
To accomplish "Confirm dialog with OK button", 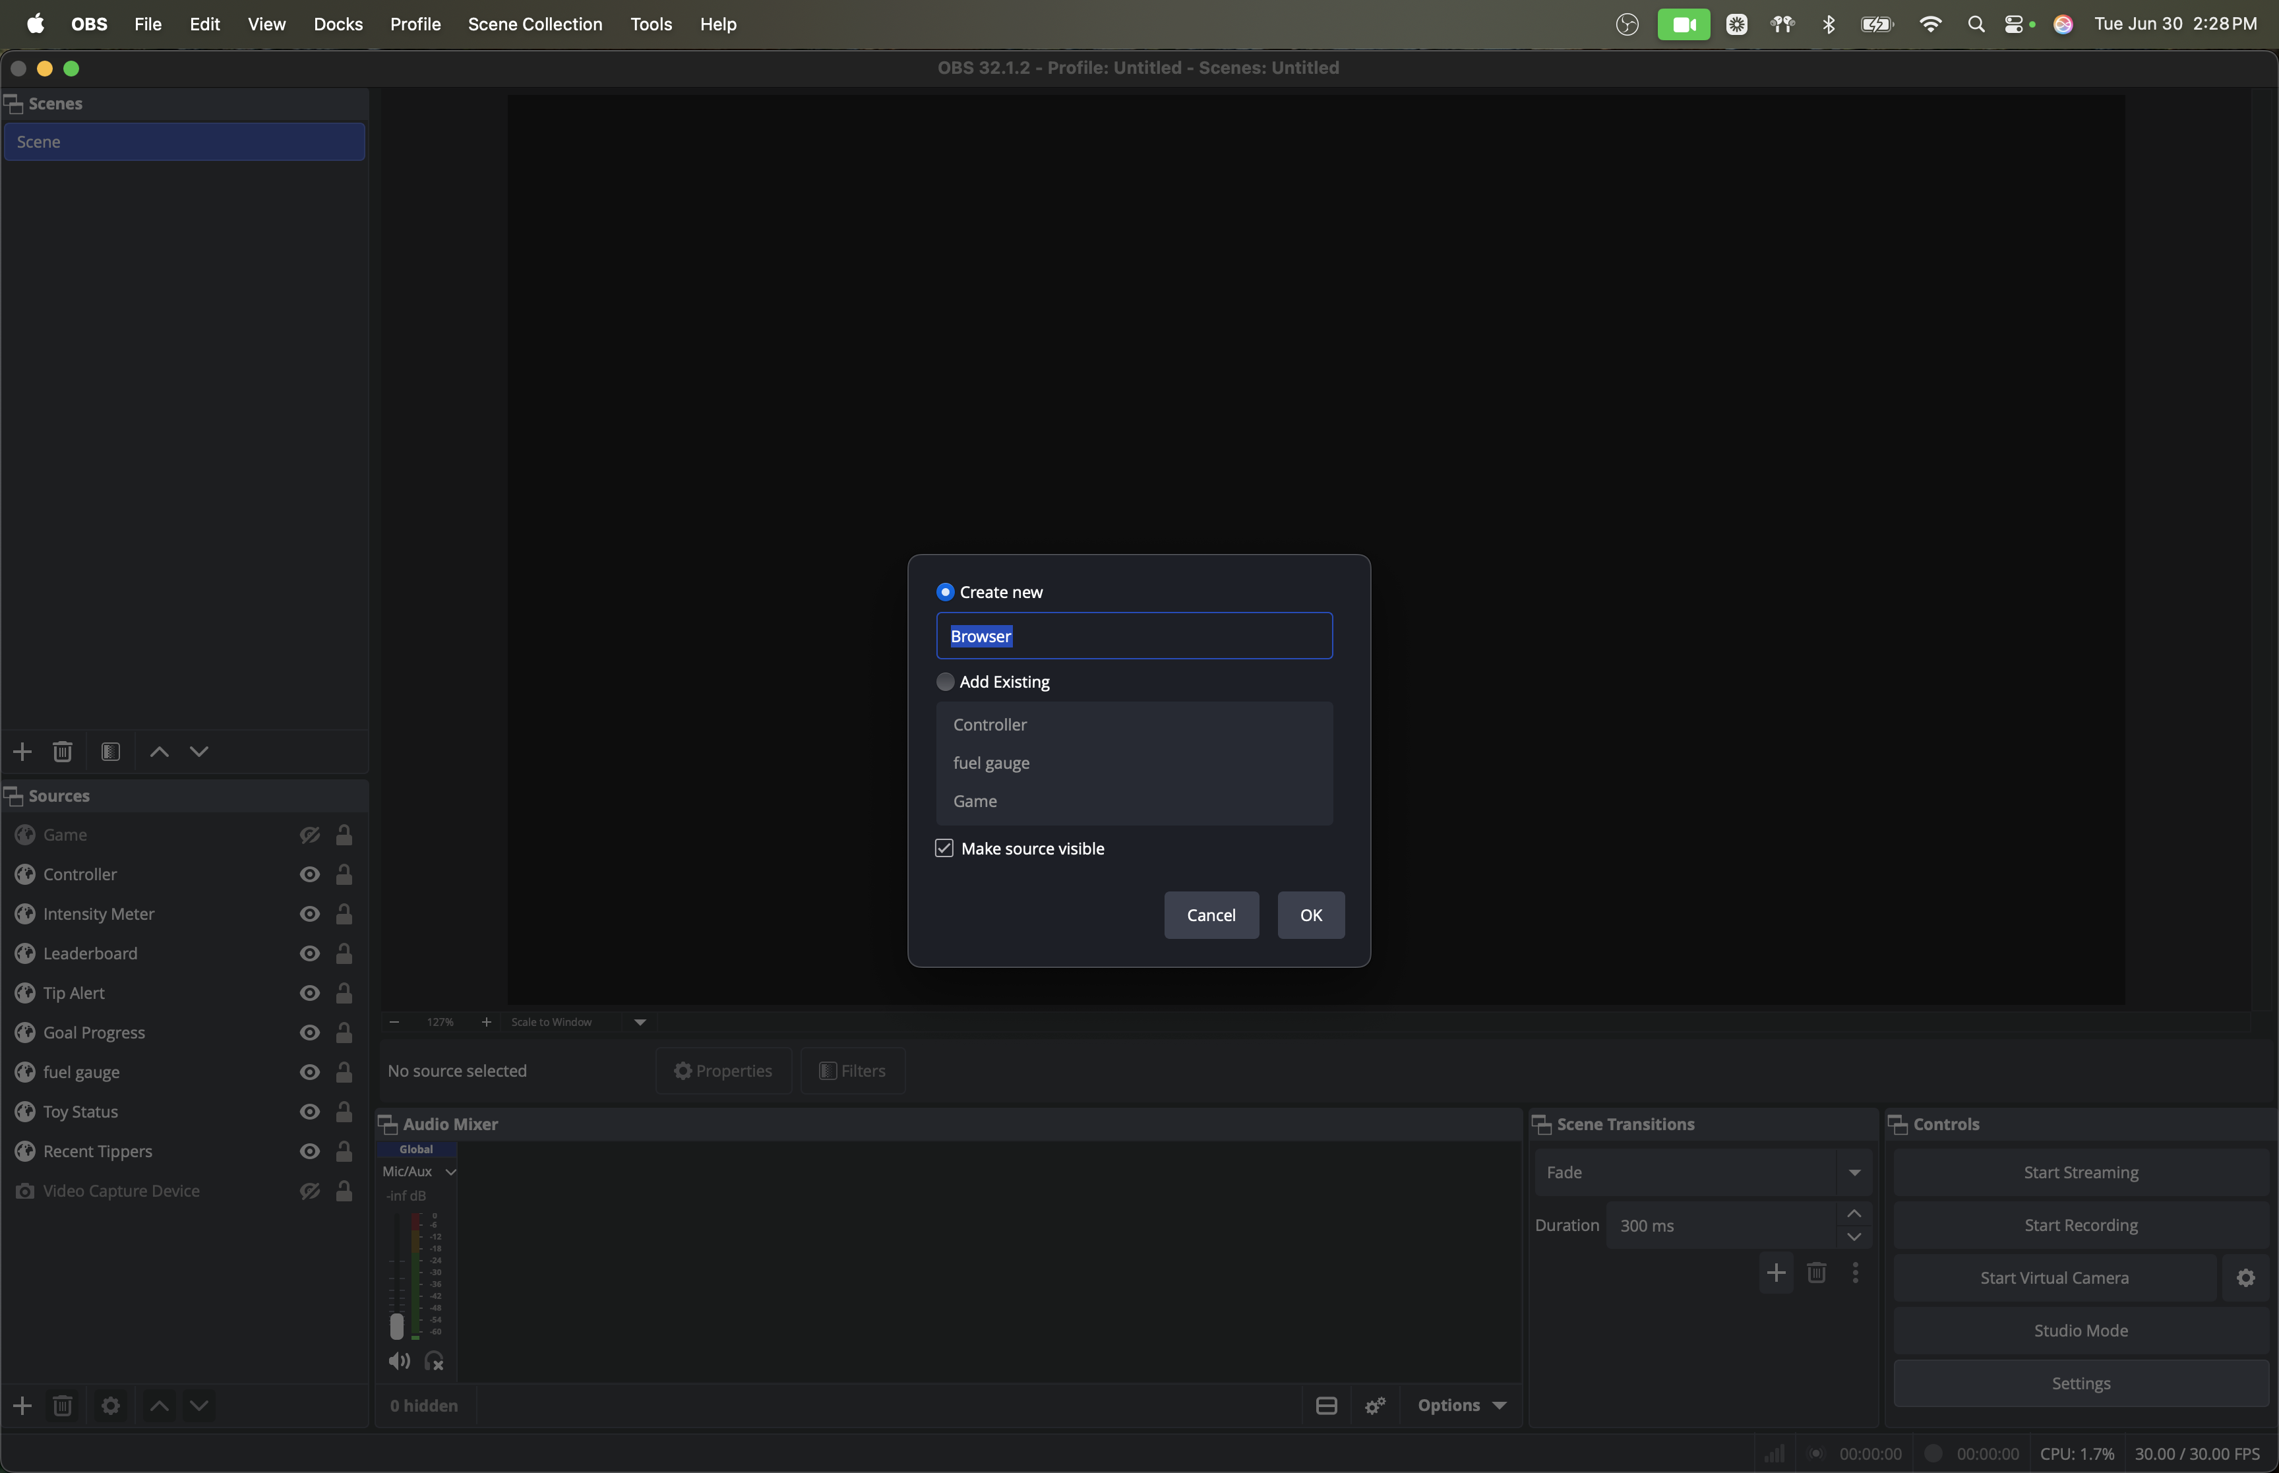I will point(1310,915).
